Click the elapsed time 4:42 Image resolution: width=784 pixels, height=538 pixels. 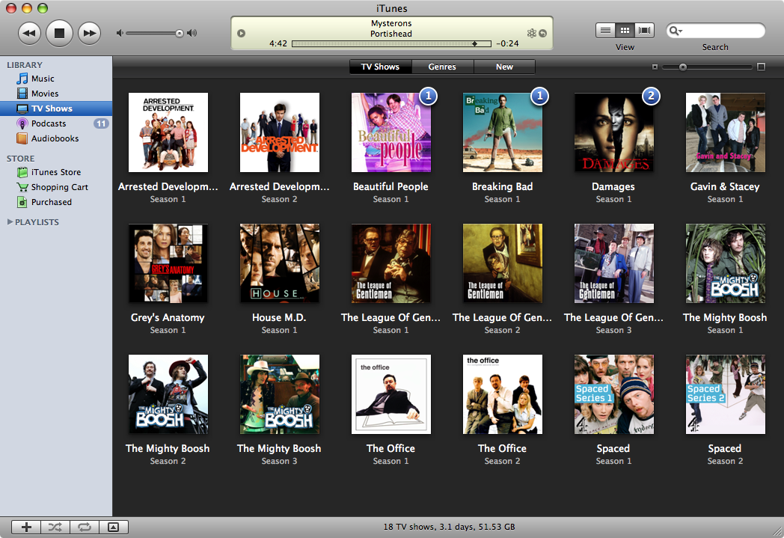pos(278,43)
